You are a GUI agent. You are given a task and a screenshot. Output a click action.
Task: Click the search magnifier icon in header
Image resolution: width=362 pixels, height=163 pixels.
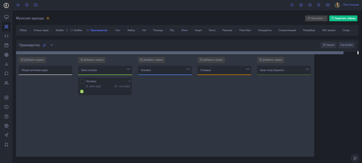point(292,5)
